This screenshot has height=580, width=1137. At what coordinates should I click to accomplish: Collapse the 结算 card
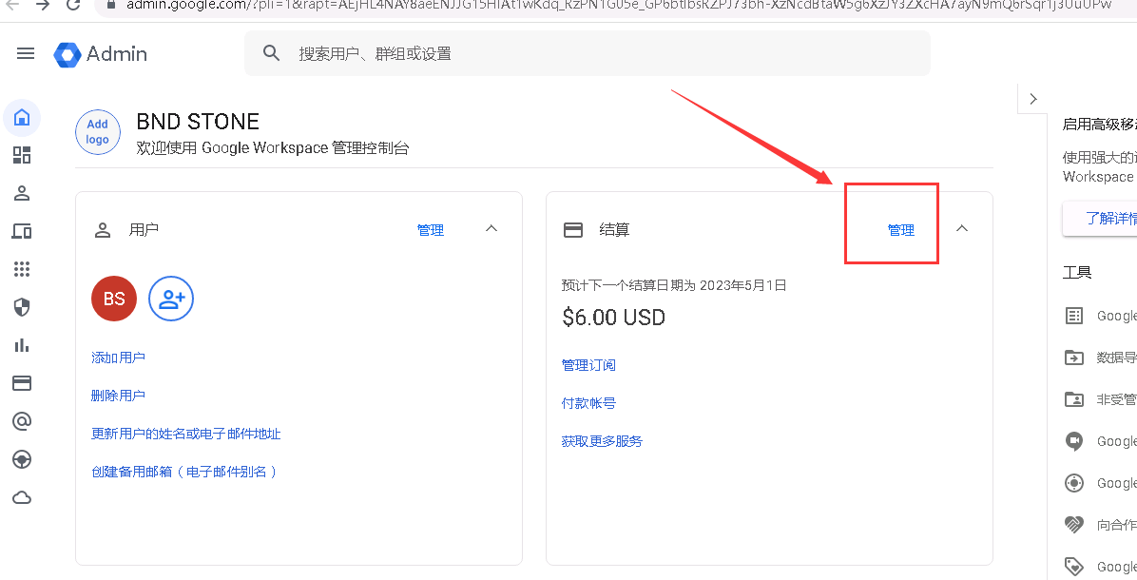961,228
